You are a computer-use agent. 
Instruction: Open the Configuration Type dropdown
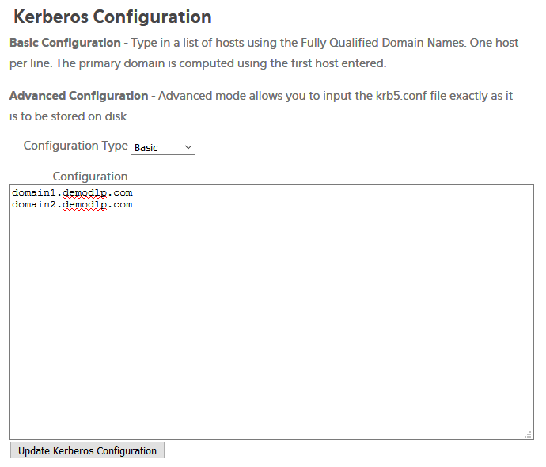[163, 147]
